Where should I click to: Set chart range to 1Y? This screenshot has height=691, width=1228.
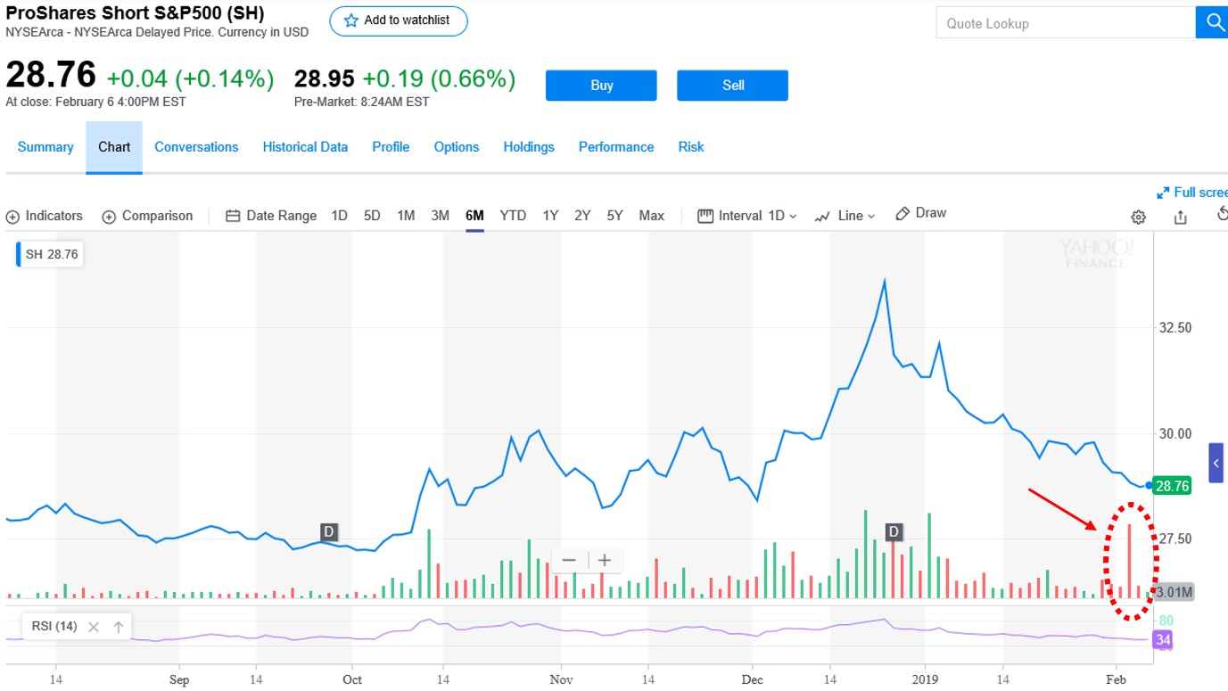[550, 216]
